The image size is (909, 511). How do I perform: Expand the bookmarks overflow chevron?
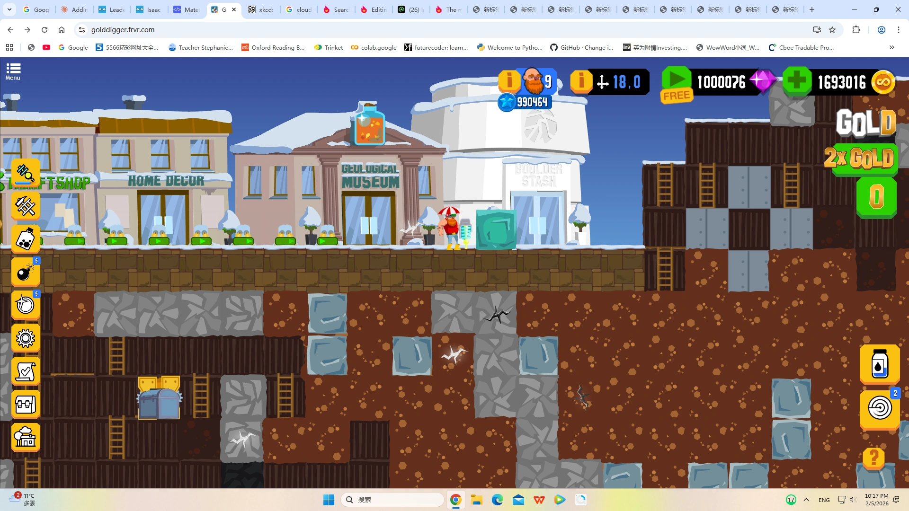[x=891, y=47]
